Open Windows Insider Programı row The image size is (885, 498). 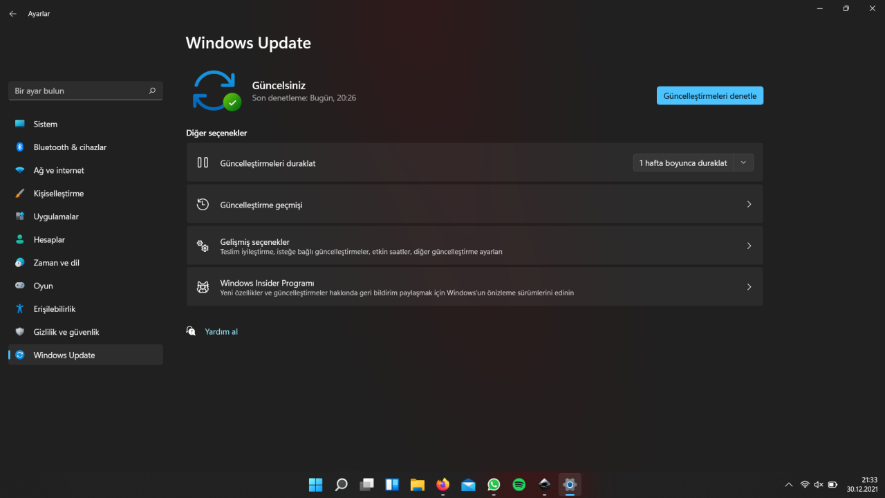pos(474,287)
